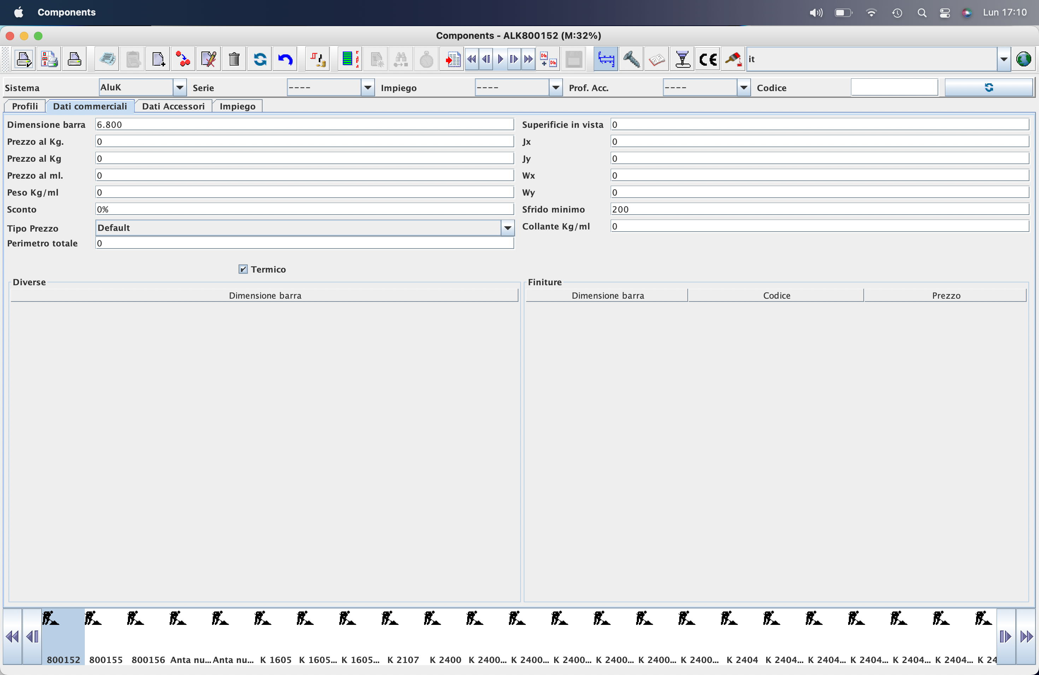The height and width of the screenshot is (675, 1039).
Task: Go to previous profile in bottom strip
Action: pyautogui.click(x=32, y=637)
